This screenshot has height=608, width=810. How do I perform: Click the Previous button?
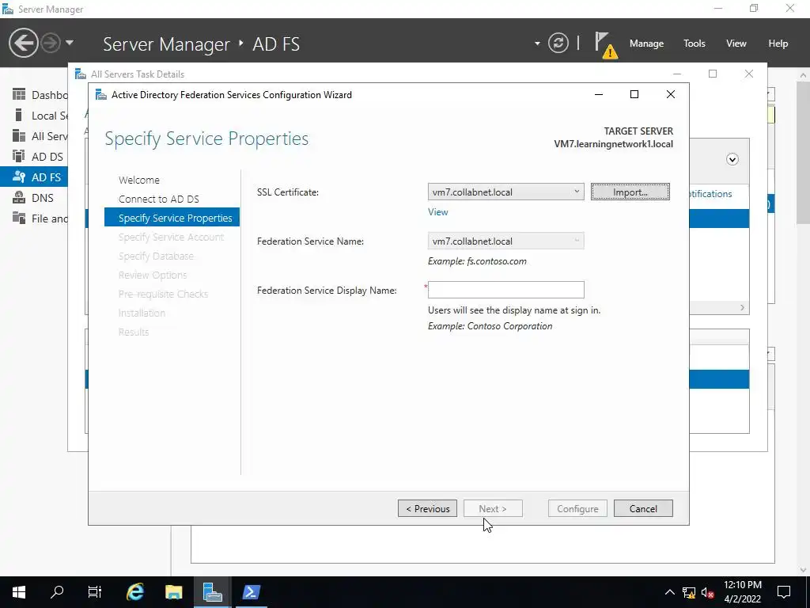pyautogui.click(x=427, y=508)
